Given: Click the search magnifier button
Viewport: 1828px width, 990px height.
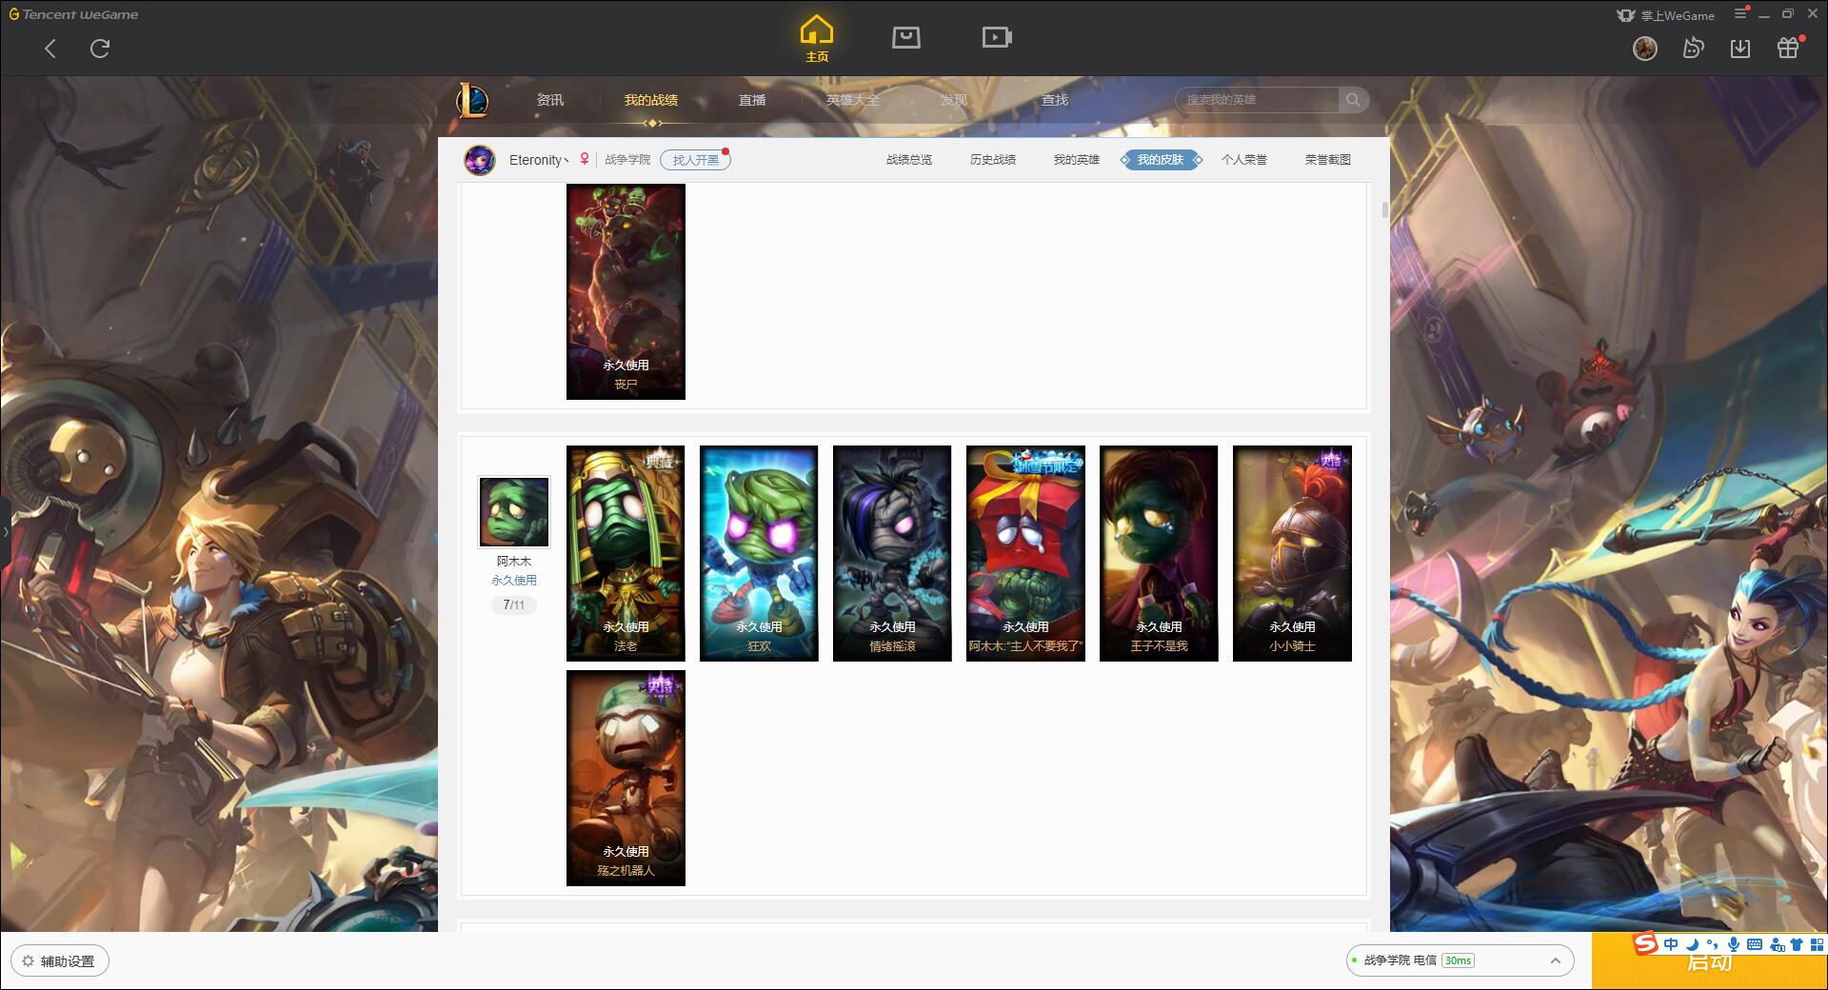Looking at the screenshot, I should click(x=1353, y=100).
